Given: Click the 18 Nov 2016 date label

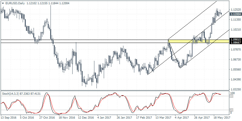Looking at the screenshot, I should (x=66, y=117).
